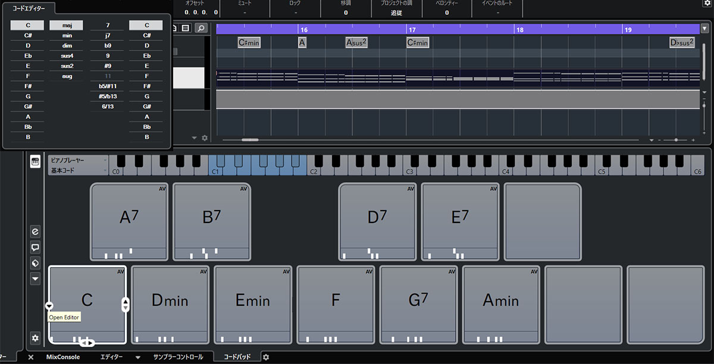This screenshot has height=364, width=714.
Task: Trigger the A7 chord pad
Action: 129,221
